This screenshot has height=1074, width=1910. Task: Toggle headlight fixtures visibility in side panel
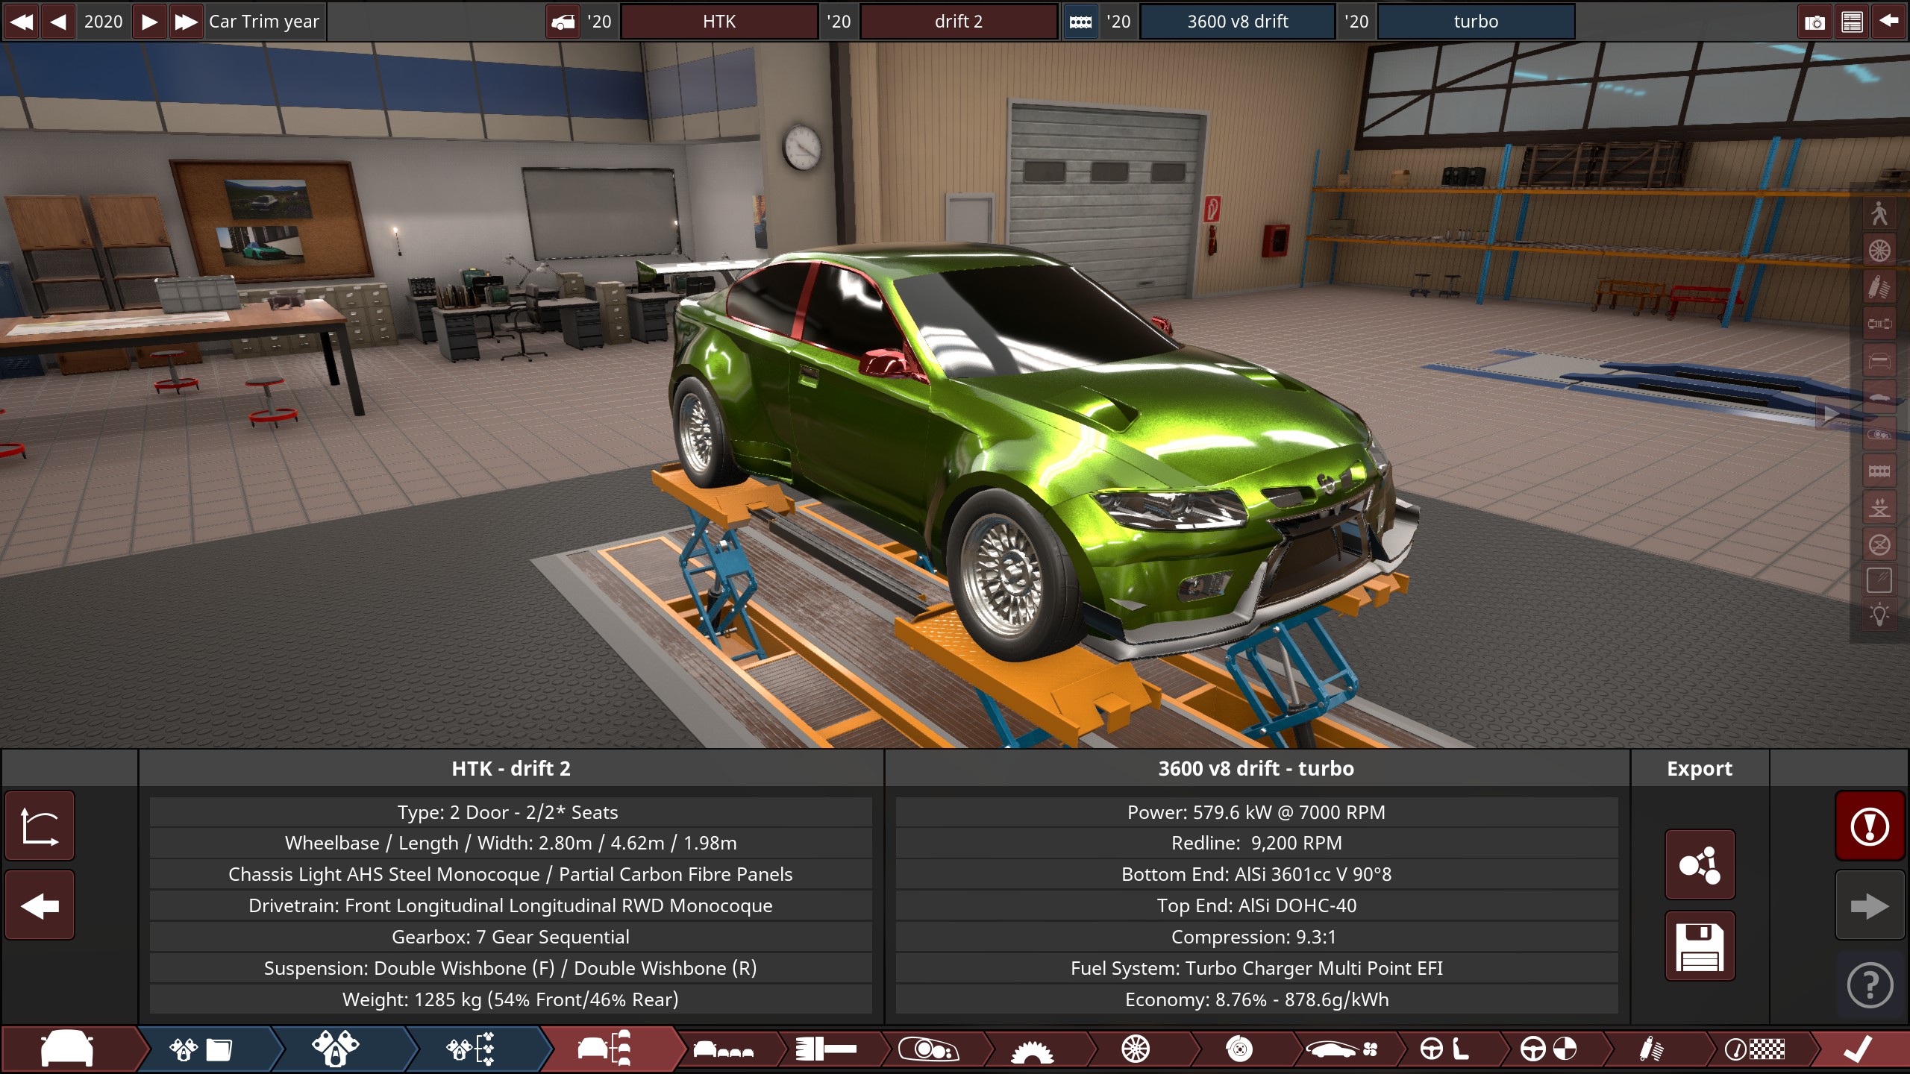tap(1879, 433)
